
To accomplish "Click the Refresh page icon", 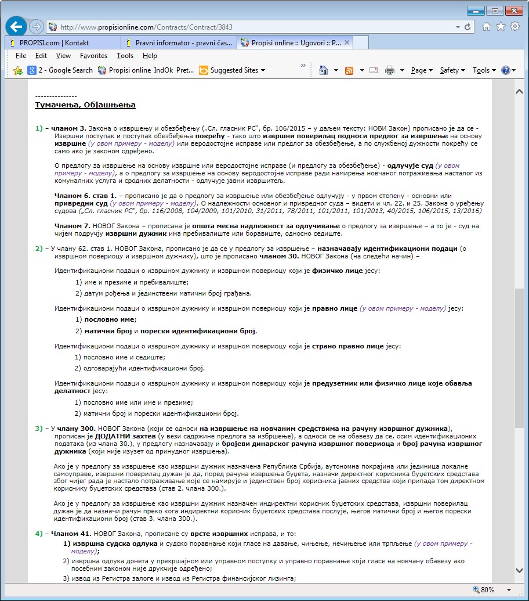I will [x=468, y=27].
